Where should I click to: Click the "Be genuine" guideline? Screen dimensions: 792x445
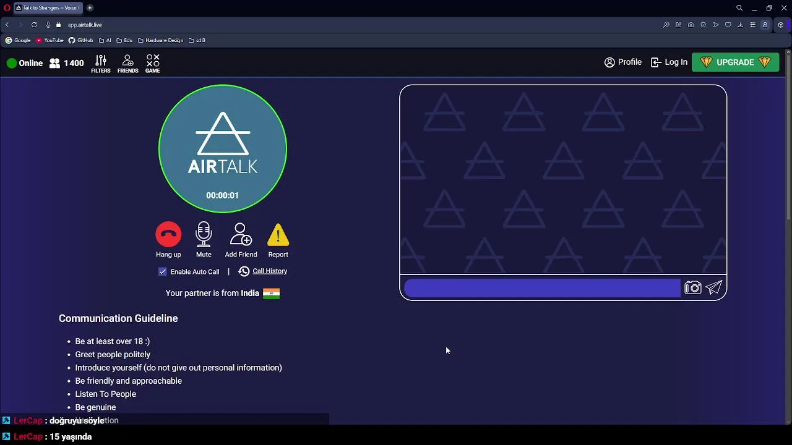point(95,407)
